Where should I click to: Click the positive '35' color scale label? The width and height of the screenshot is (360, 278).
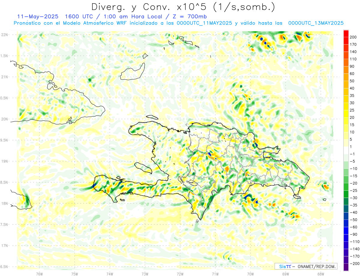tap(352, 95)
